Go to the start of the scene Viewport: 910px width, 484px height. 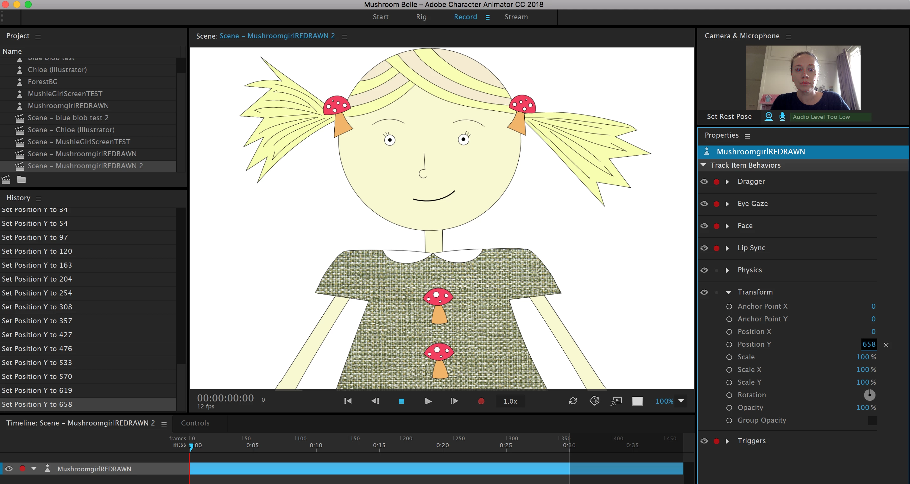pos(348,401)
